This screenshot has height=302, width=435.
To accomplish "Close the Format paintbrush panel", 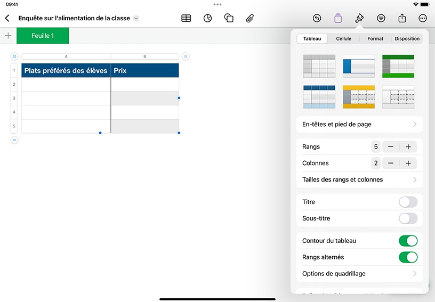I will click(359, 18).
